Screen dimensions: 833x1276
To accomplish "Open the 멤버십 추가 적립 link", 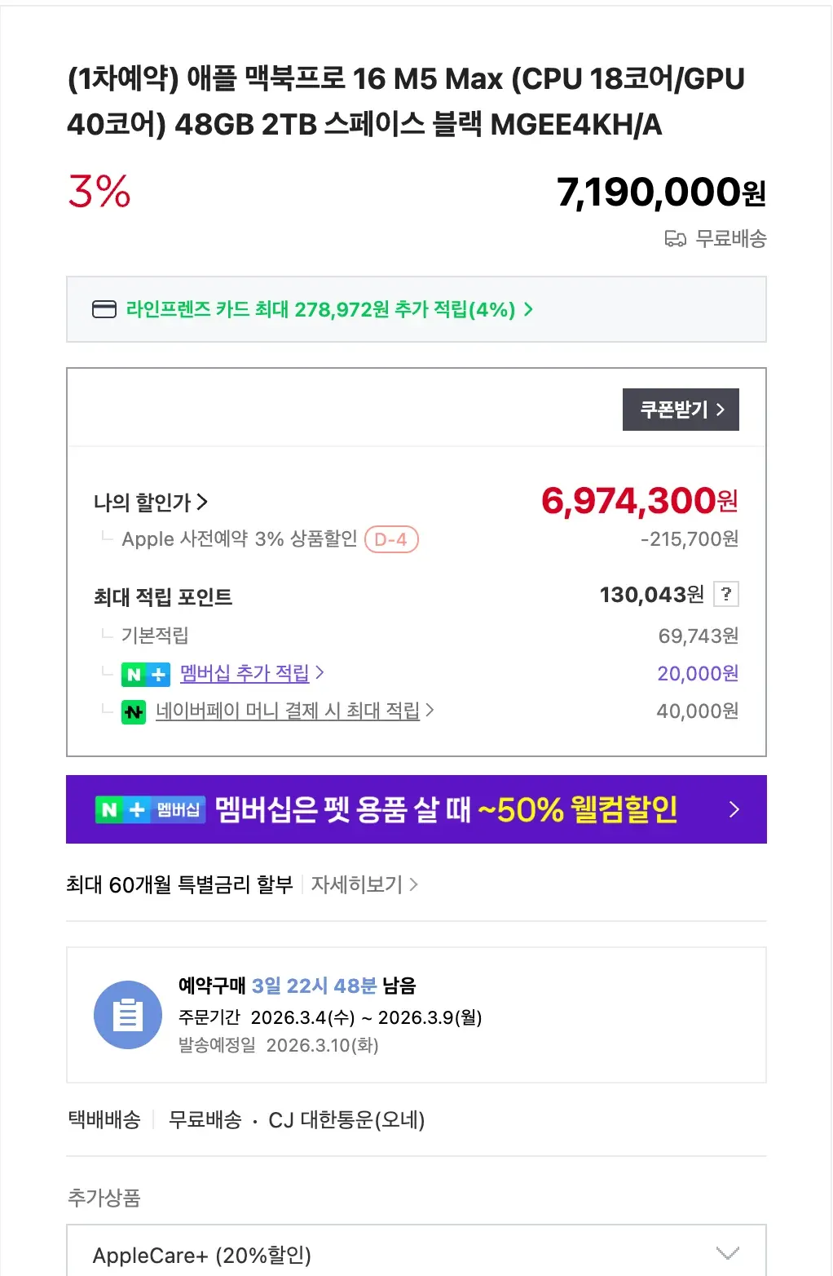I will click(x=245, y=673).
